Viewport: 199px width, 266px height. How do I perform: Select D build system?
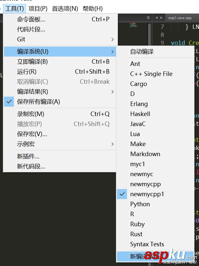click(155, 94)
